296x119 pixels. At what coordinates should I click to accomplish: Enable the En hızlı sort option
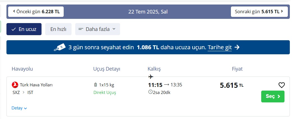(x=58, y=29)
